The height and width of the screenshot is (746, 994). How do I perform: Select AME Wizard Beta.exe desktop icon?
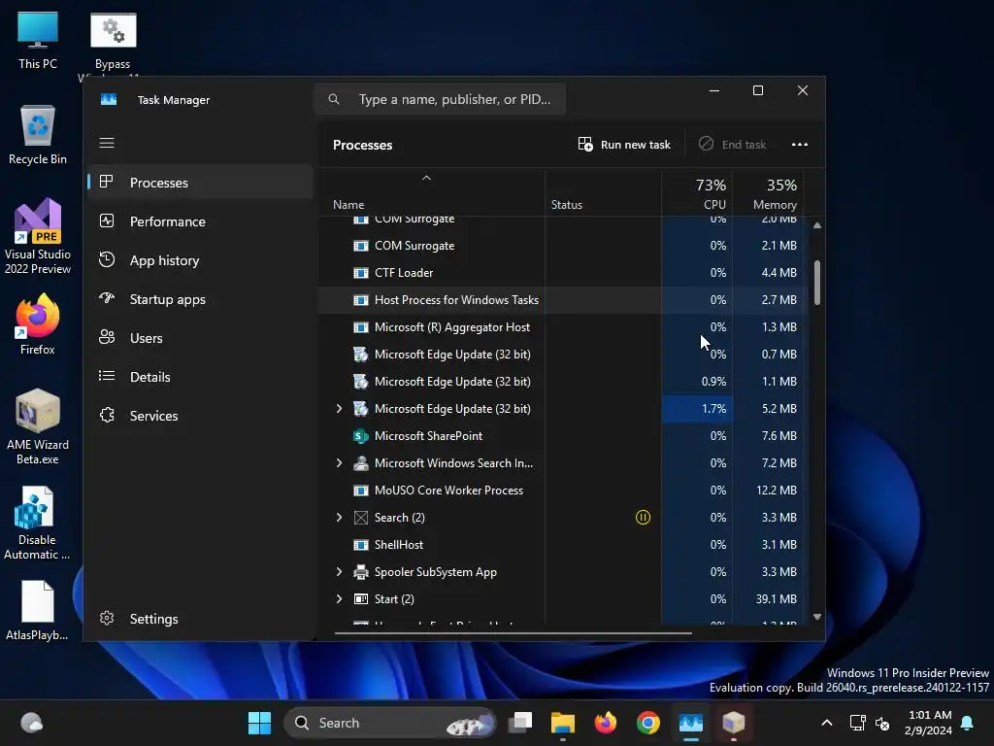point(38,427)
